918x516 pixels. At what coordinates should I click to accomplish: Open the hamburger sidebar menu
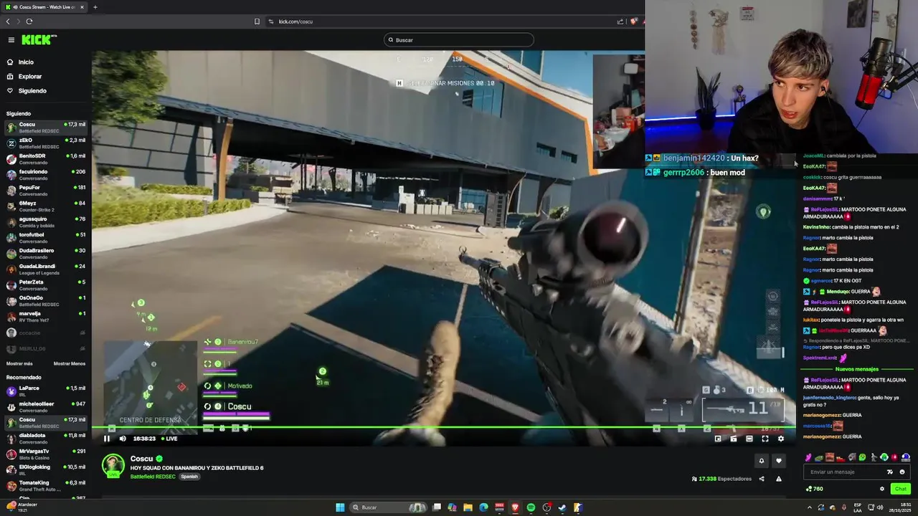pyautogui.click(x=11, y=40)
